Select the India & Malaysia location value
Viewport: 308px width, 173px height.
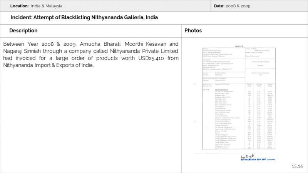47,6
